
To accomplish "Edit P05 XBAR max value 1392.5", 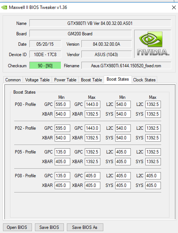I will [93, 162].
